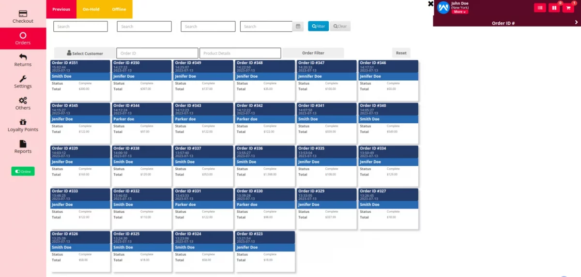Select order card Order ID #344
Image resolution: width=581 pixels, height=277 pixels.
142,123
